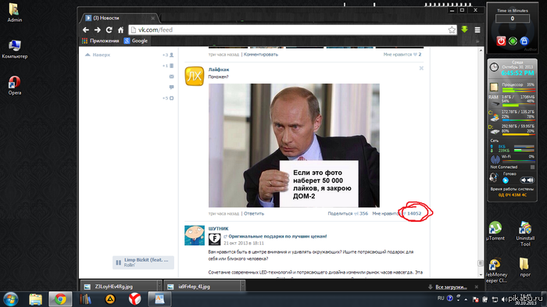Click the red power button on shutdown gadget
Image resolution: width=547 pixels, height=307 pixels.
click(x=501, y=41)
